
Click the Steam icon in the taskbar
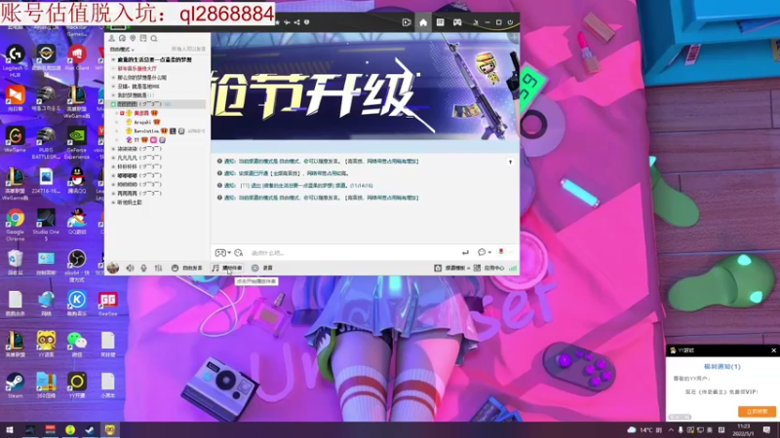(x=90, y=429)
